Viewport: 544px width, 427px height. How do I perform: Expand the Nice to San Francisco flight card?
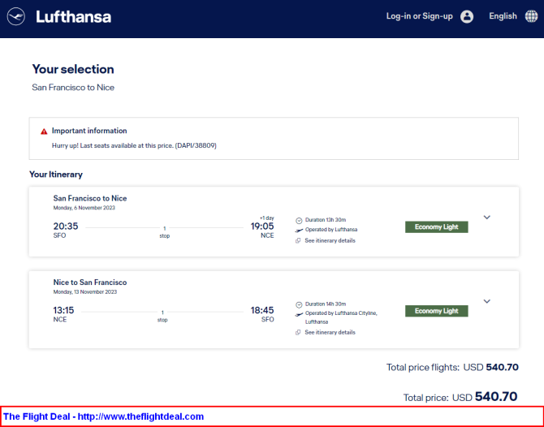click(x=486, y=301)
